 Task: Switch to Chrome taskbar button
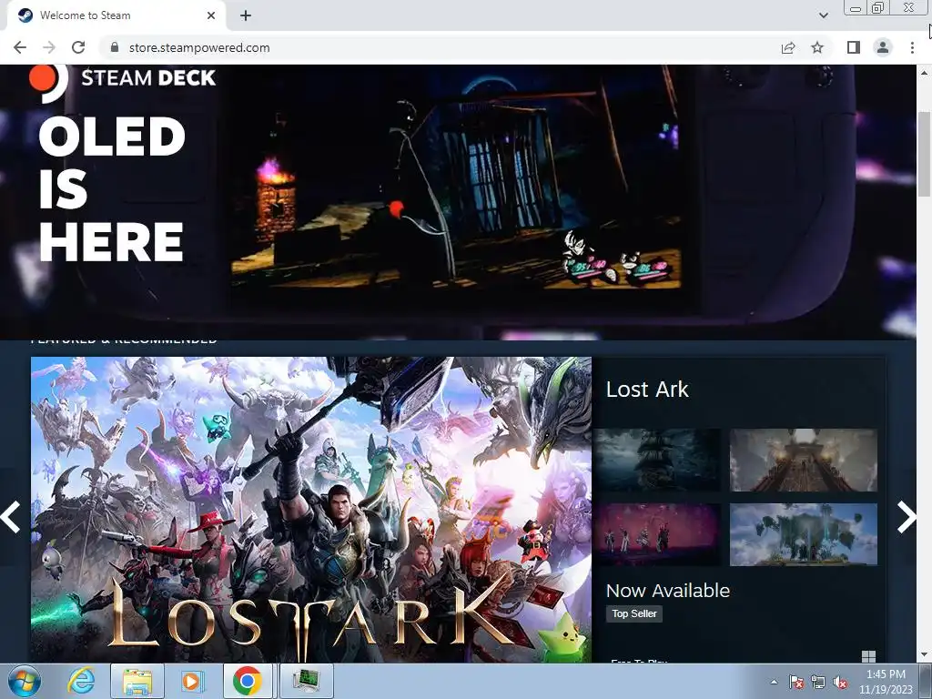[x=248, y=681]
